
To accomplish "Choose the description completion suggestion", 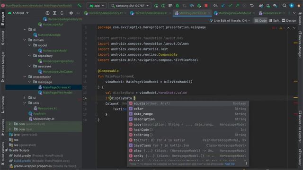I will [x=188, y=119].
